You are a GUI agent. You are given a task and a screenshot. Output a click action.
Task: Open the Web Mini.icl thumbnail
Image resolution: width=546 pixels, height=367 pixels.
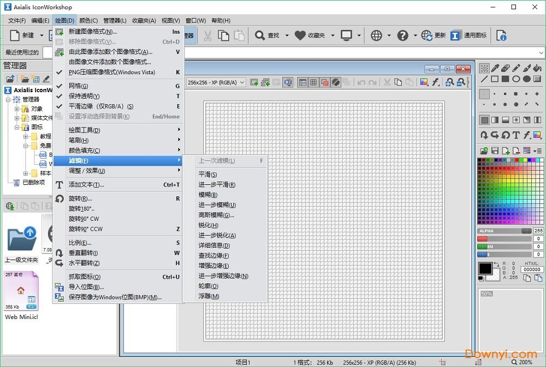click(21, 291)
